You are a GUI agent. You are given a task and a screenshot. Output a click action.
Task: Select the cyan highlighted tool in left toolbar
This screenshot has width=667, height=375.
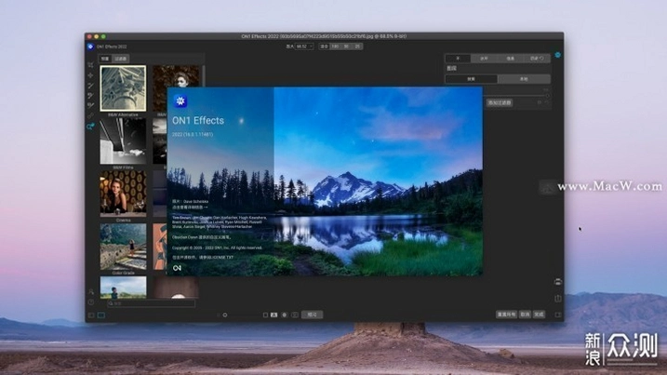tap(90, 127)
